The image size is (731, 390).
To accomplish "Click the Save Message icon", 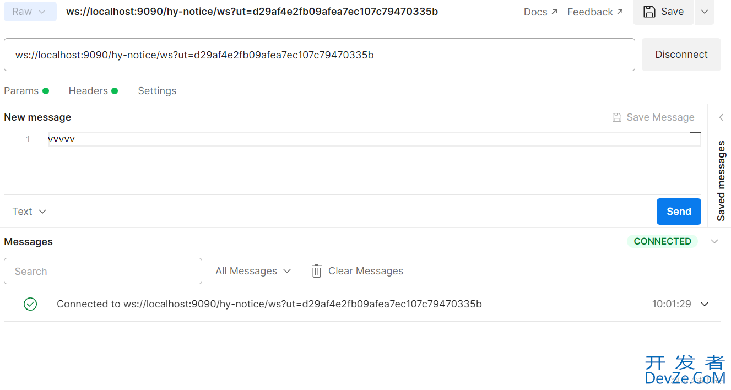I will 617,117.
